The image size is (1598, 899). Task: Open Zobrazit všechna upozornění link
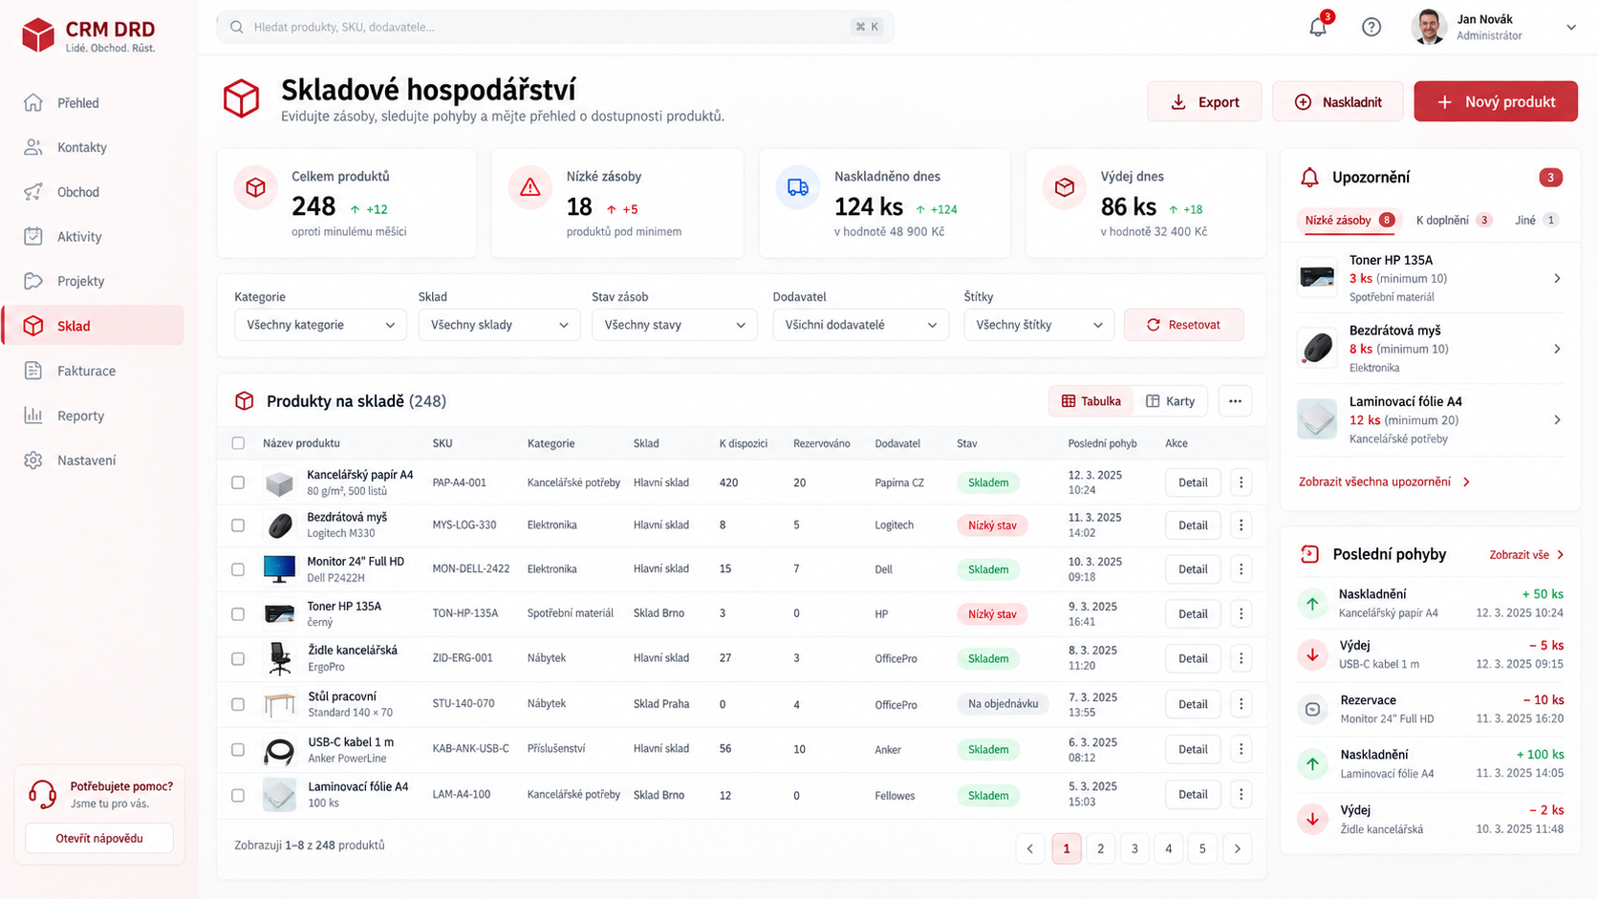click(x=1384, y=482)
